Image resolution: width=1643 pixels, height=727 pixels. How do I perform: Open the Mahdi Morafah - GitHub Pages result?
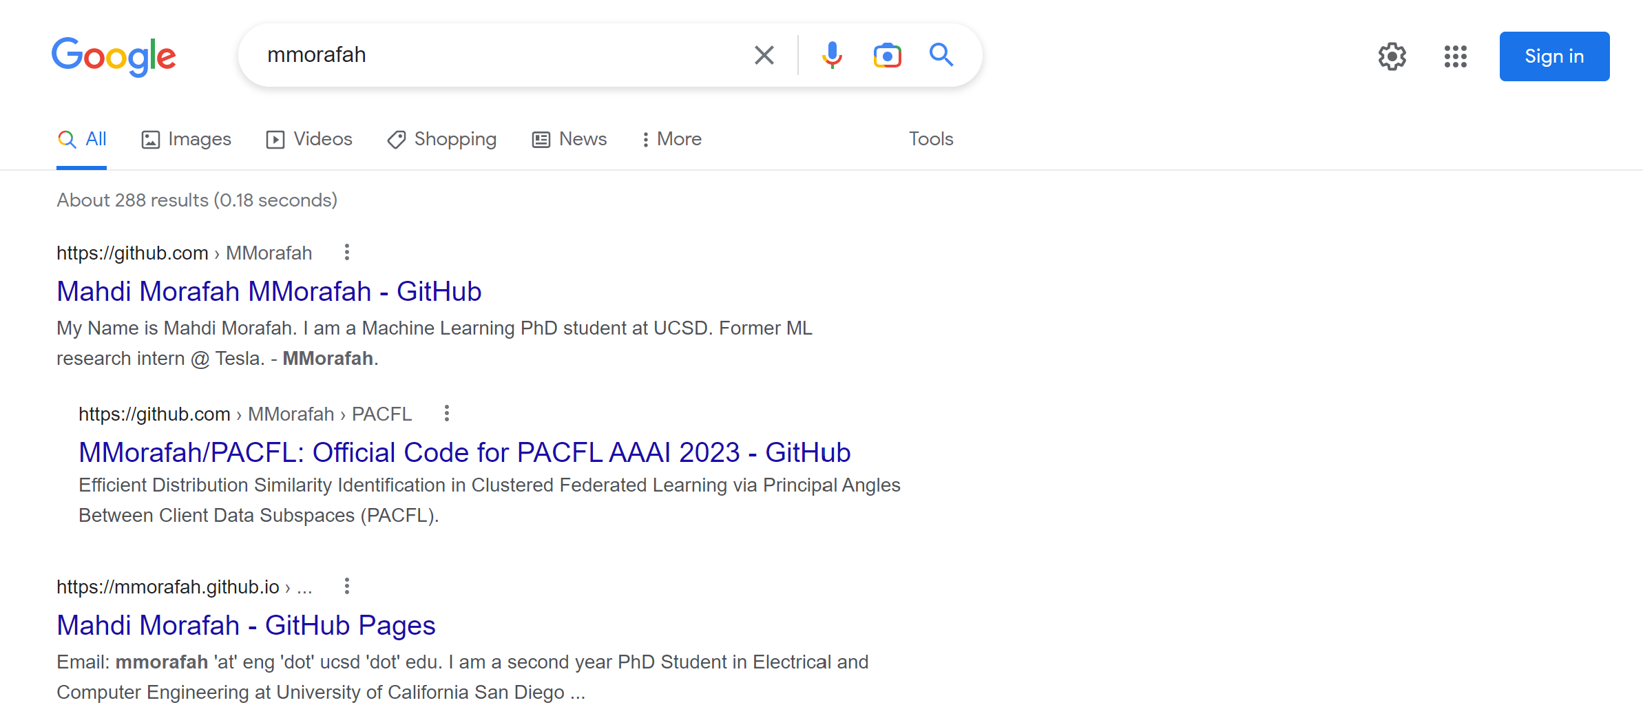(x=246, y=625)
